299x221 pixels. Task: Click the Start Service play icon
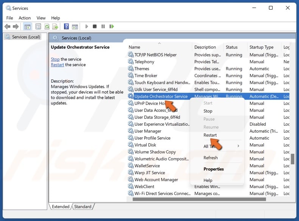click(87, 26)
